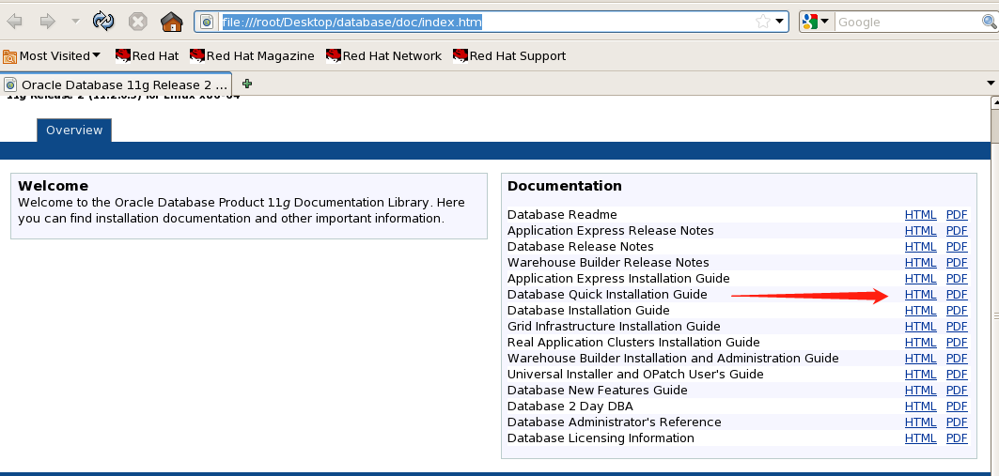This screenshot has height=476, width=999.
Task: Open Database Quick Installation Guide PDF
Action: (957, 295)
